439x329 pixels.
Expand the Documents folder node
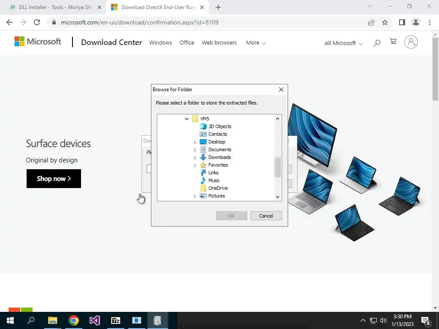pos(195,150)
